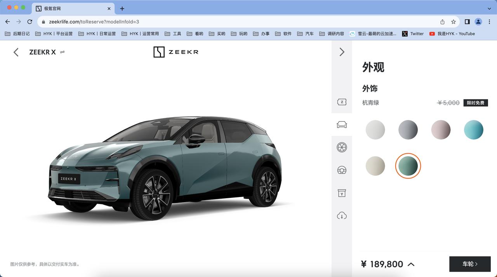Share this page via the share icon
This screenshot has width=497, height=277.
(443, 22)
